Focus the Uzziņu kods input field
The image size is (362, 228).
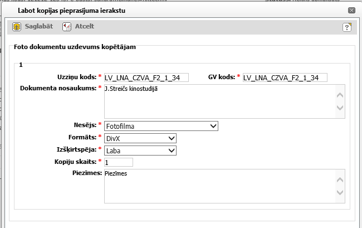(x=146, y=77)
